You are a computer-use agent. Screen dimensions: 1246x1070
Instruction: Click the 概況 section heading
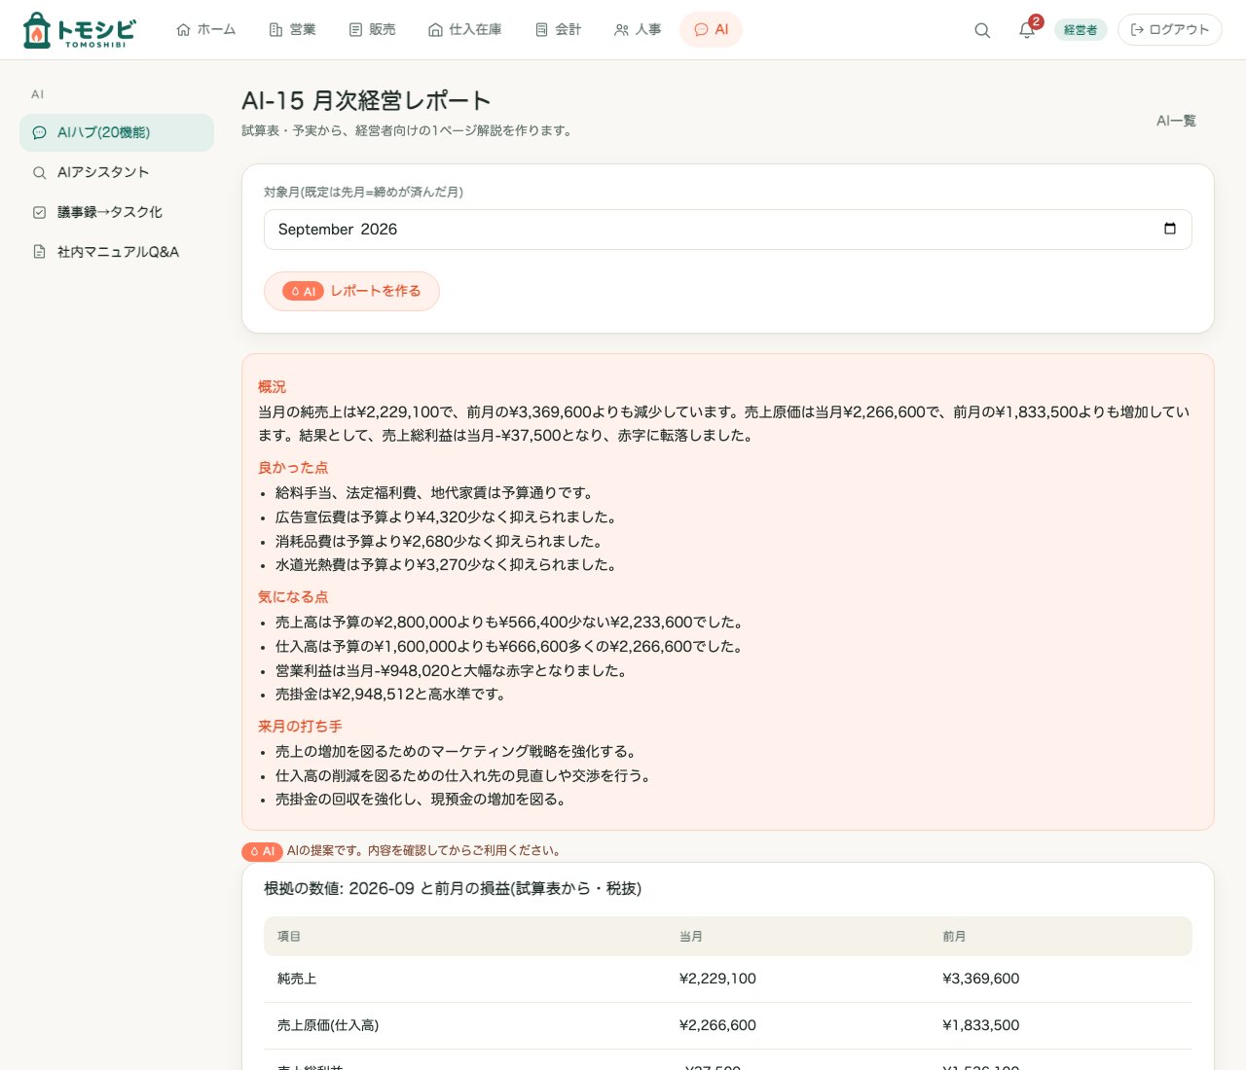coord(272,387)
